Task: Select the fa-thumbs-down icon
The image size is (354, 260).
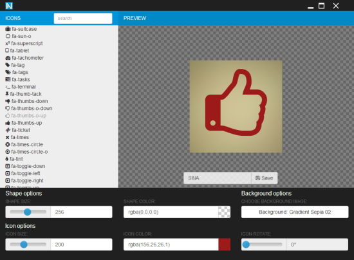Action: tap(26, 101)
